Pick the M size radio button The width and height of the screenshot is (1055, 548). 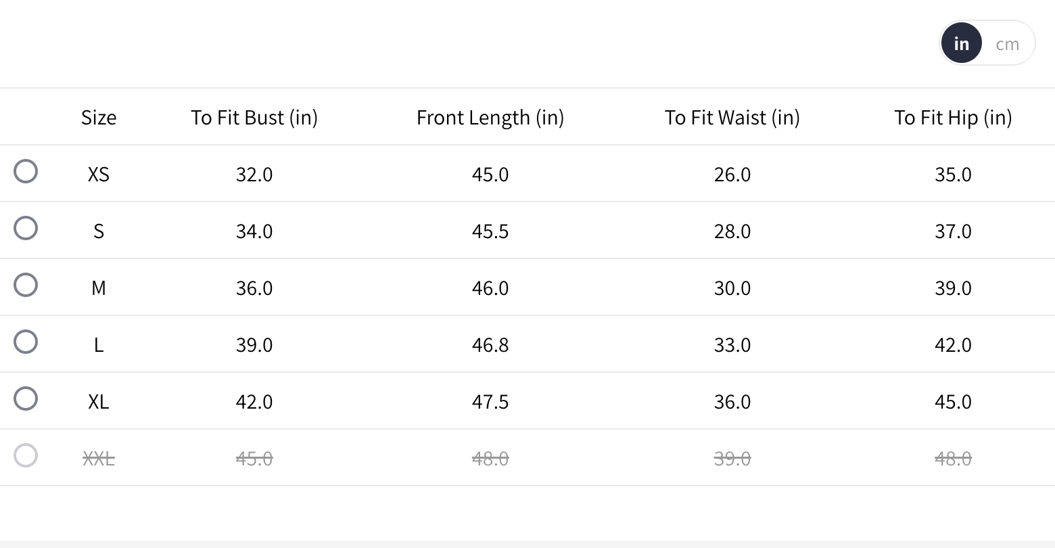click(x=26, y=285)
